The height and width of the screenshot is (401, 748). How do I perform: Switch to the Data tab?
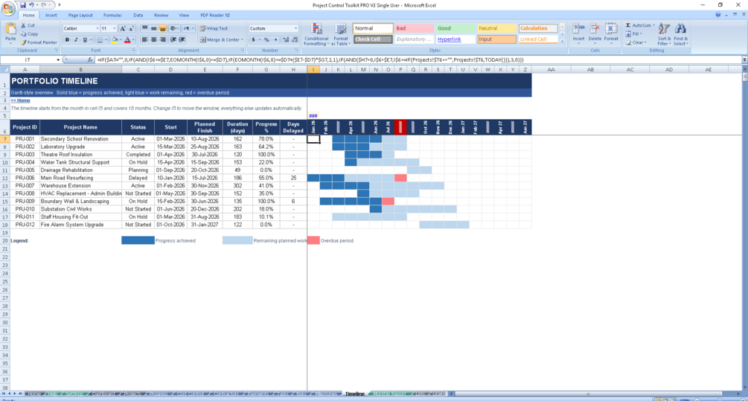[x=138, y=16]
